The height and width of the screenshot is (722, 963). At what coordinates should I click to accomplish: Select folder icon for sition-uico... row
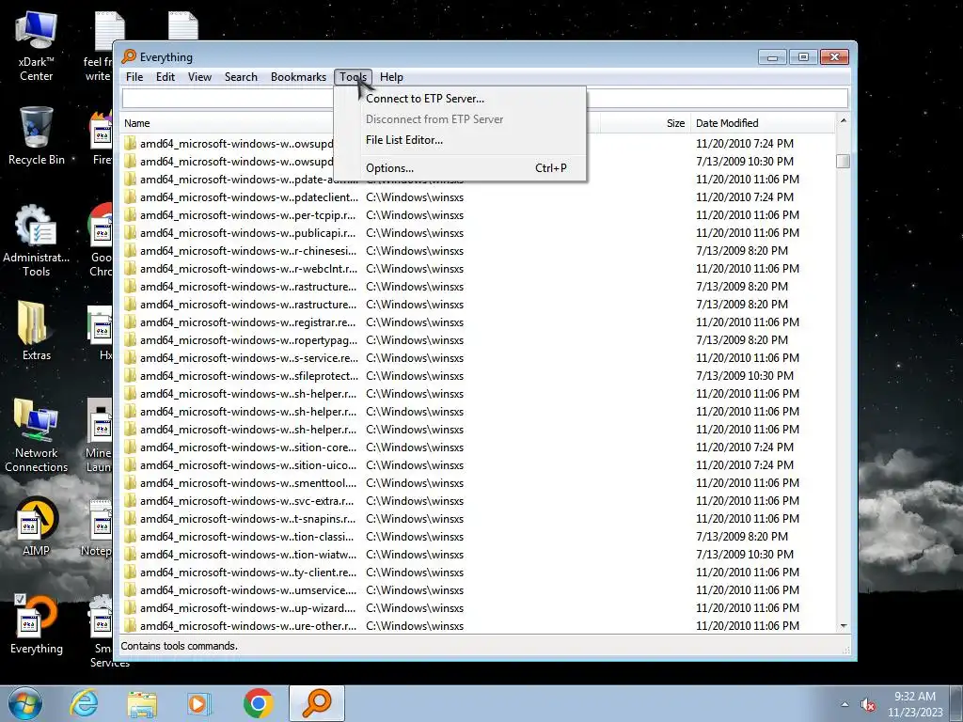(x=130, y=464)
